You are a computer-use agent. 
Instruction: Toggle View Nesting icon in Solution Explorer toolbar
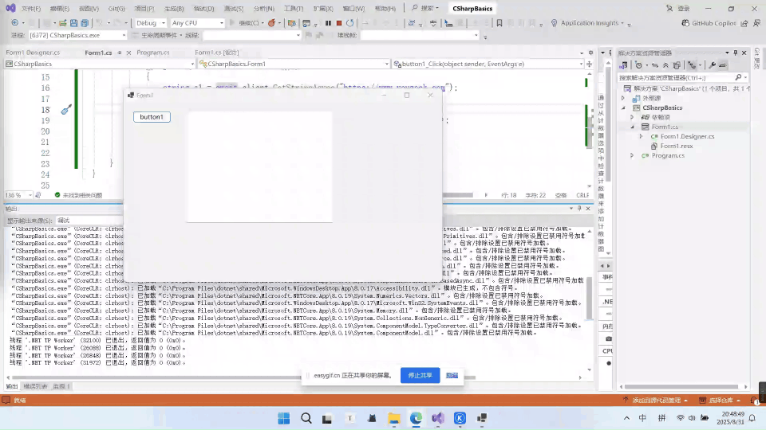click(691, 64)
